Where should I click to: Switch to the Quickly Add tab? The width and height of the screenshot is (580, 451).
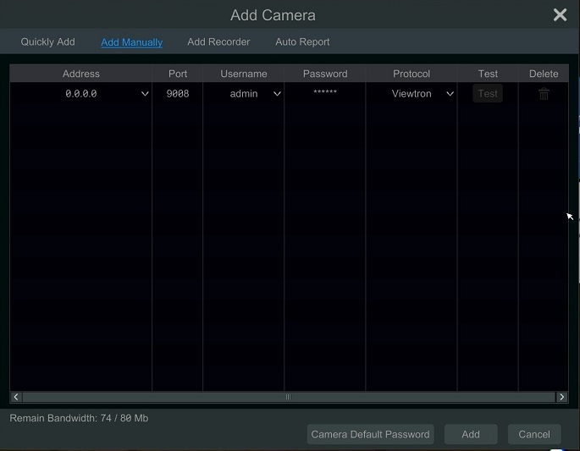(x=47, y=41)
